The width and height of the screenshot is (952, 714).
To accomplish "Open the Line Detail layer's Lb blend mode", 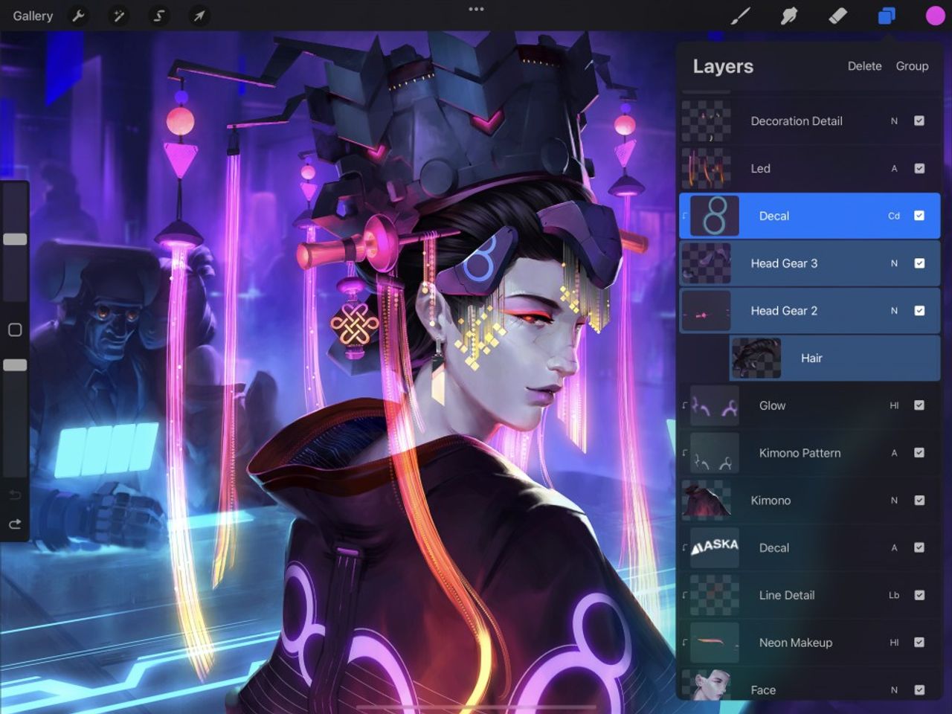I will (x=894, y=596).
